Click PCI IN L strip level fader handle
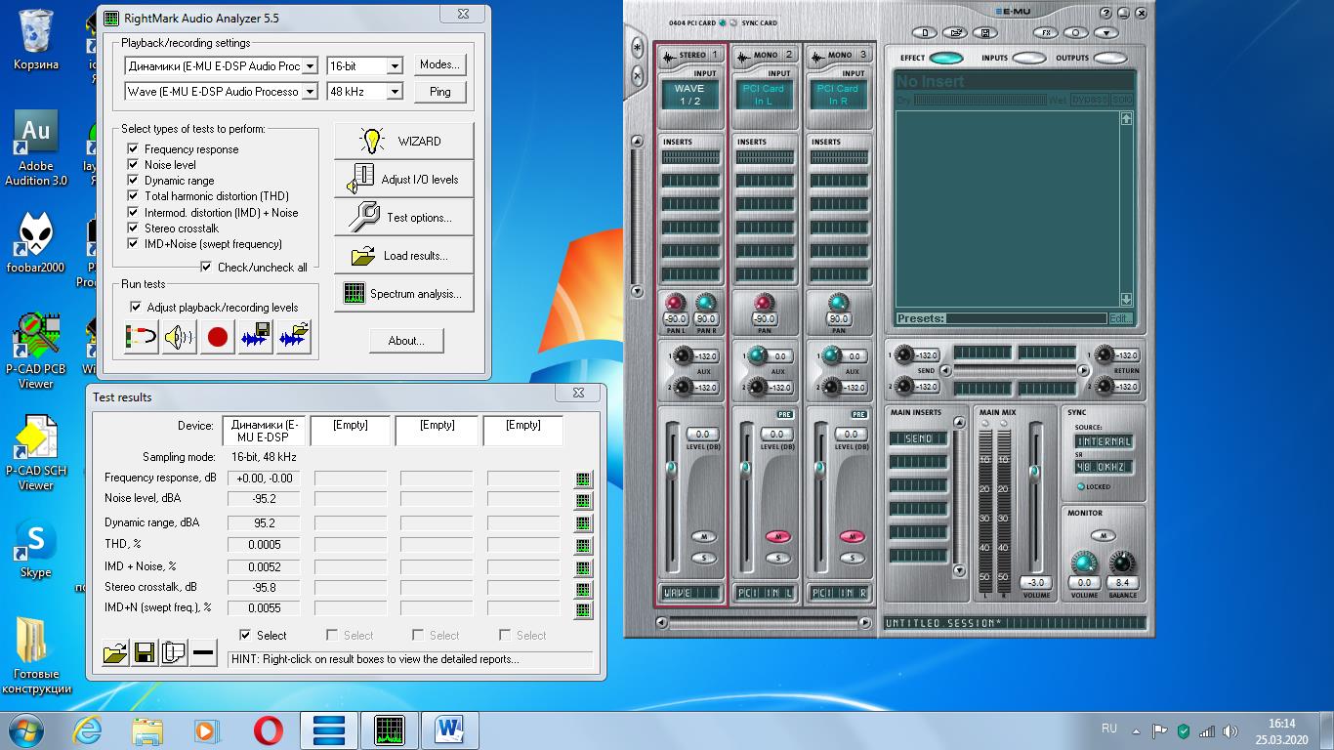This screenshot has width=1334, height=750. point(745,469)
